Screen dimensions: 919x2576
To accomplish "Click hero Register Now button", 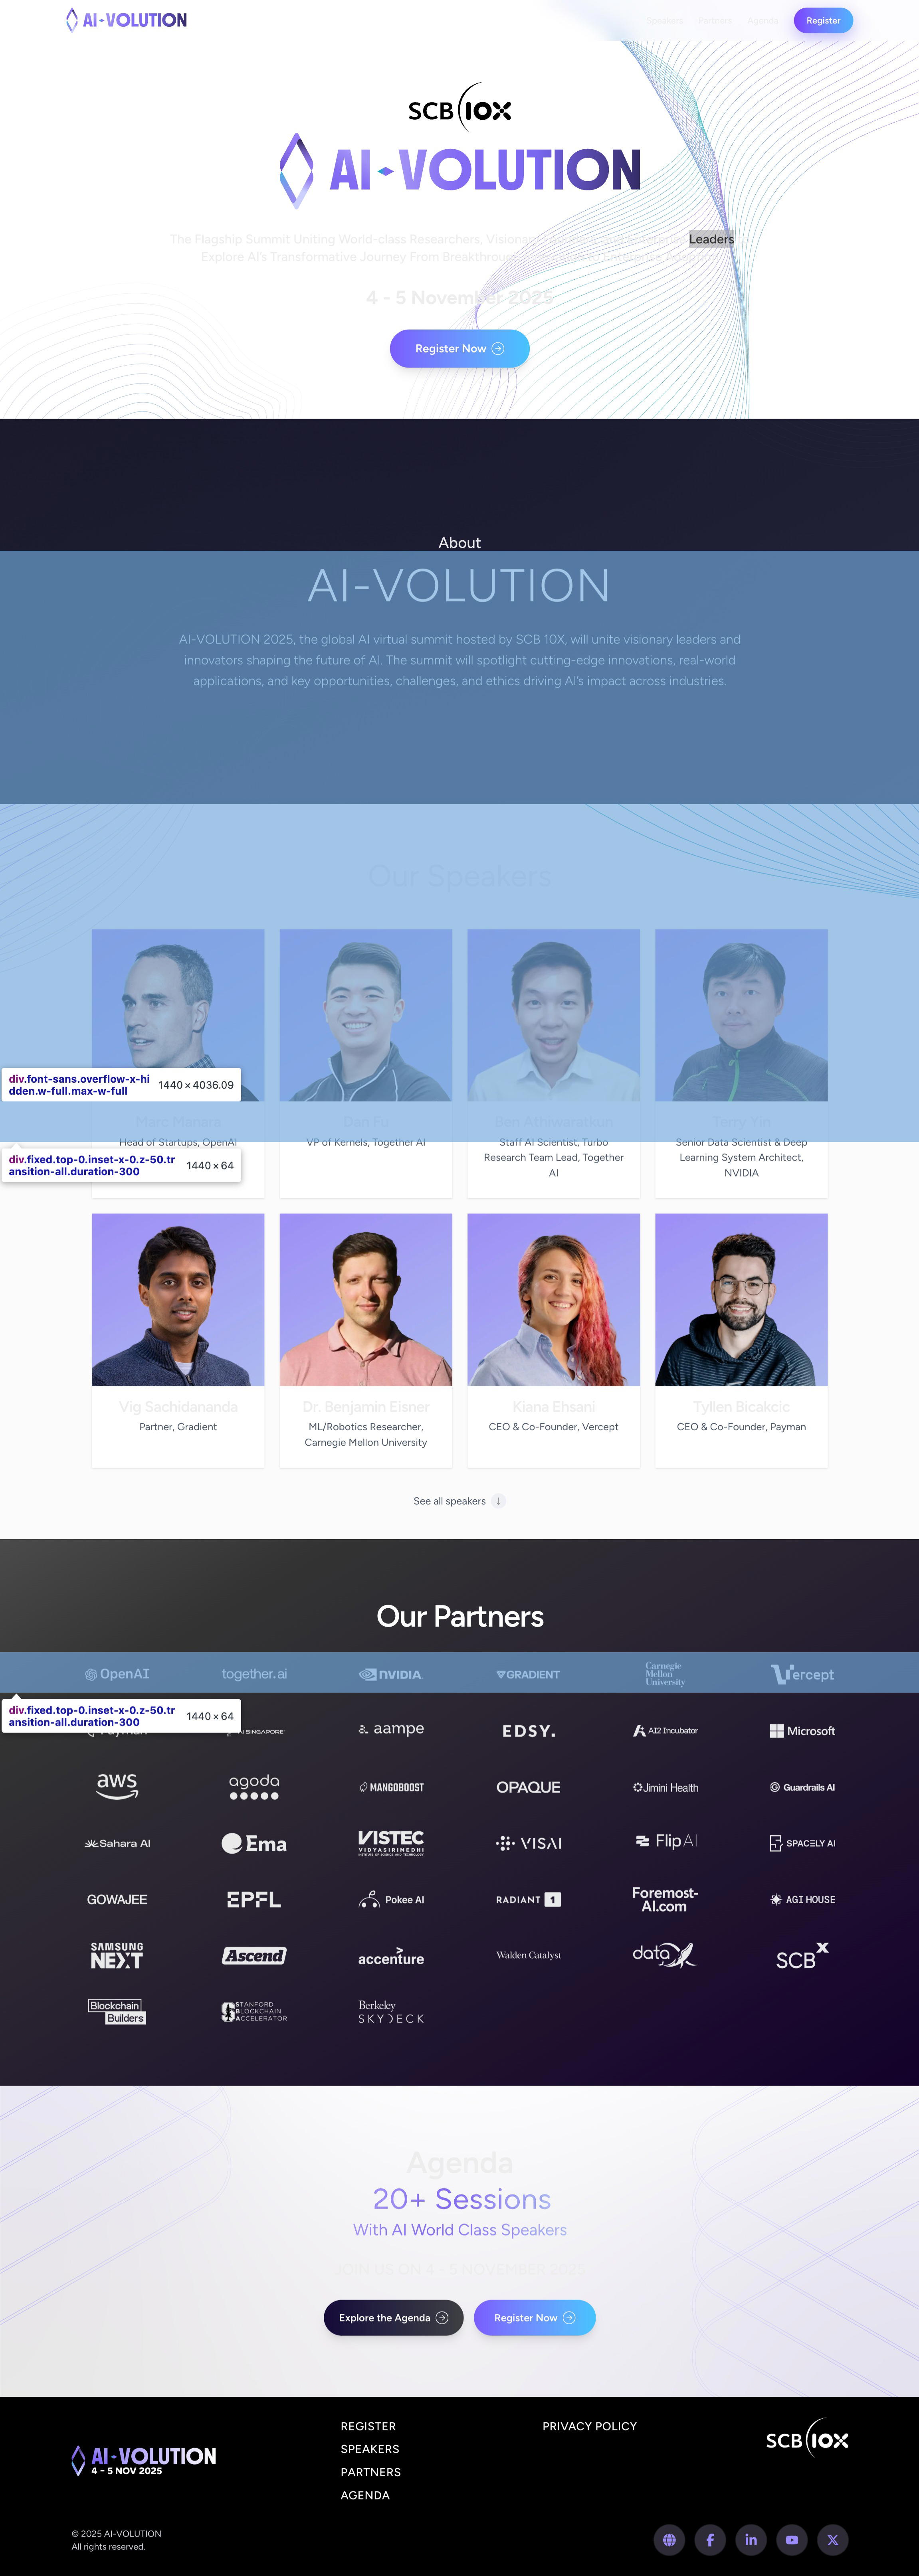I will point(459,348).
